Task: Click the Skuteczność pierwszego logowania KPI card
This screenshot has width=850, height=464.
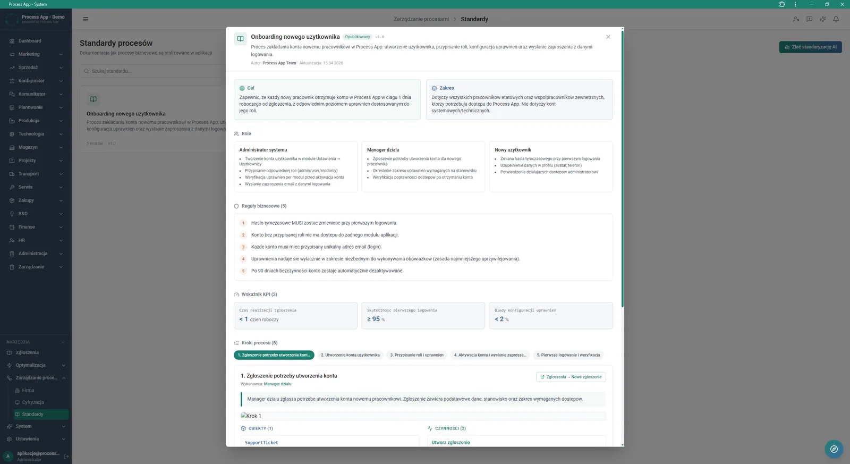Action: point(423,316)
